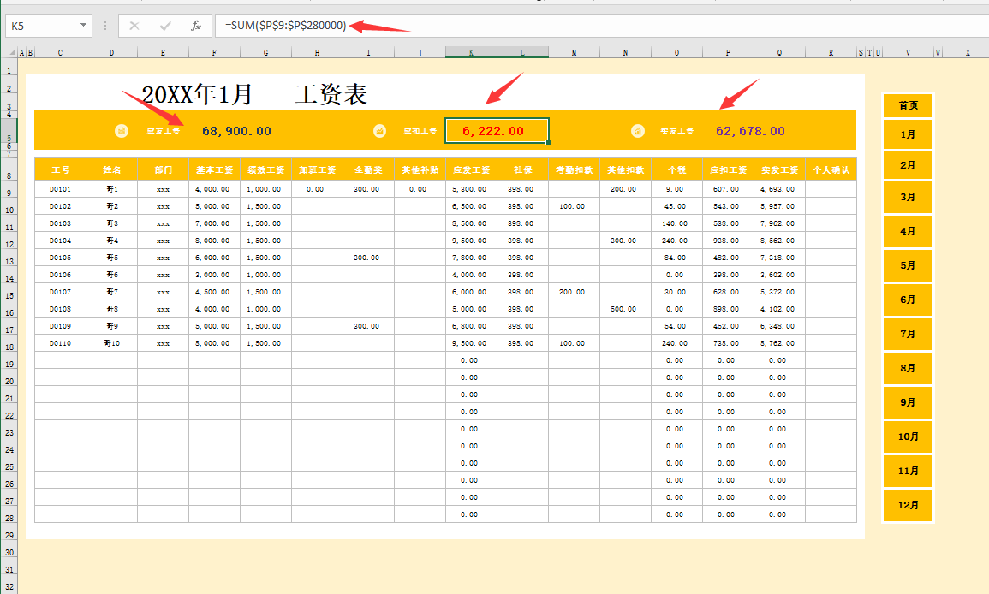Click the 938.00 deduction cell
Screen dimensions: 989x594
tap(726, 241)
